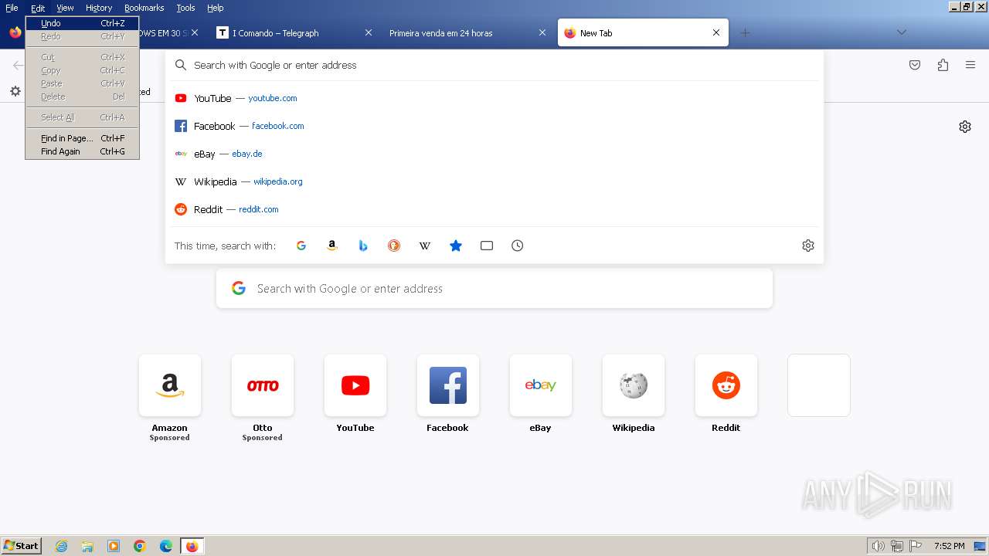Switch to the I Comando – Telegraph tab
This screenshot has width=989, height=556.
[x=286, y=33]
